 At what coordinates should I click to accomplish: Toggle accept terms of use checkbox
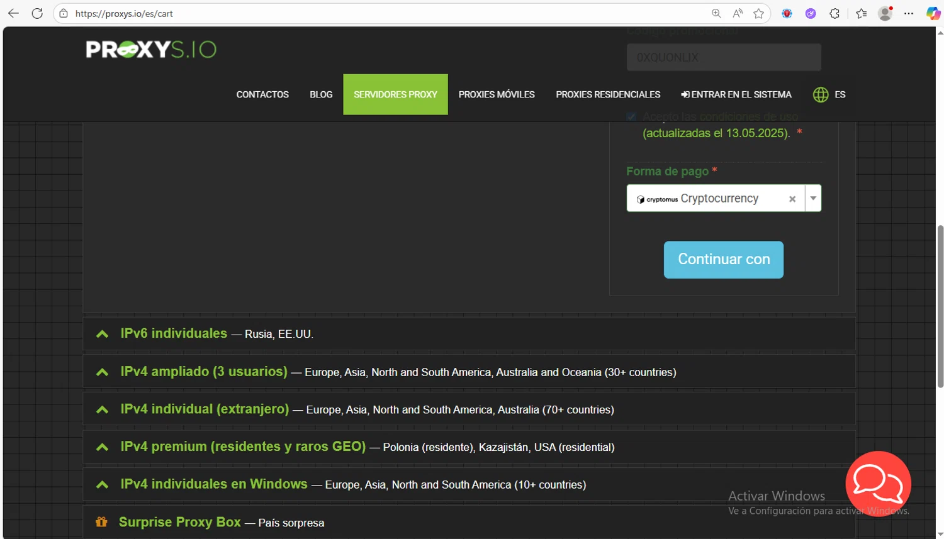pos(631,117)
